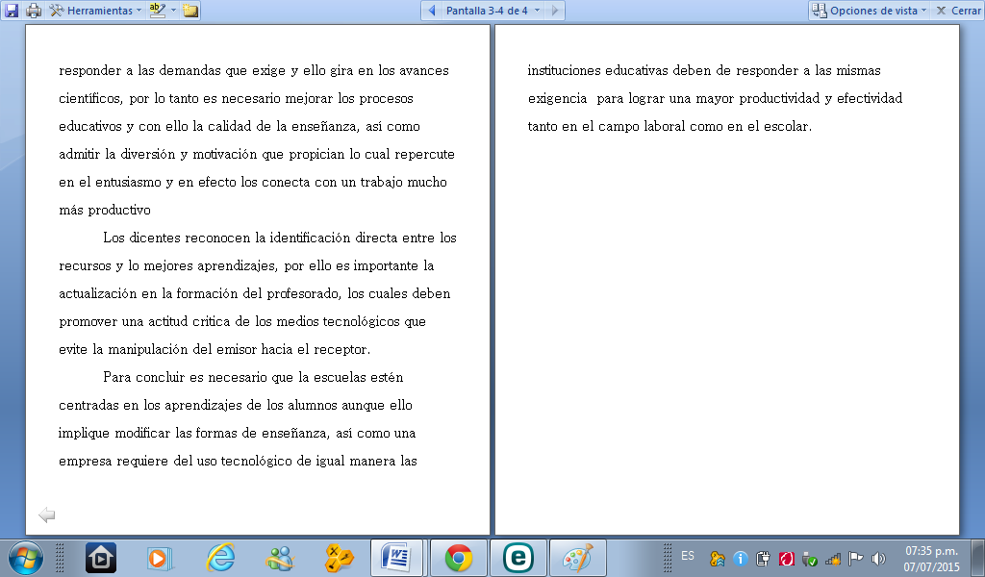Click the safely remove hardware tray icon
The image size is (985, 577).
809,558
